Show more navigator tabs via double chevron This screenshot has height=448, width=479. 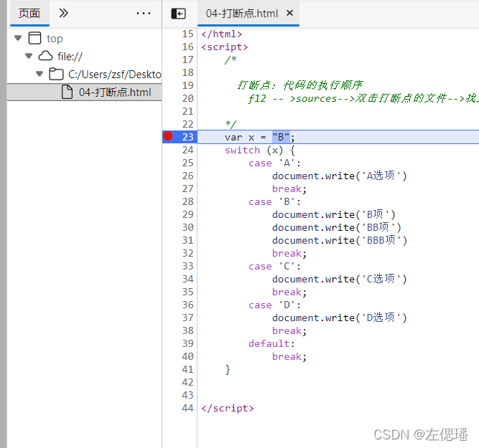coord(63,13)
